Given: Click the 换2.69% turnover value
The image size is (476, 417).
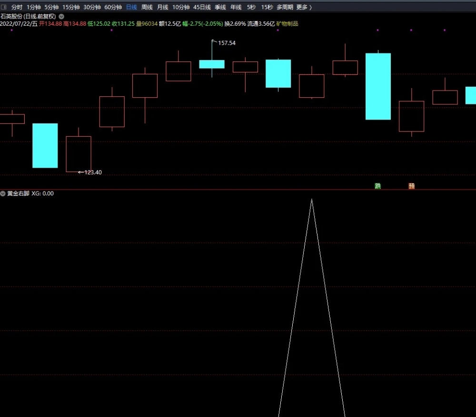Looking at the screenshot, I should click(235, 24).
